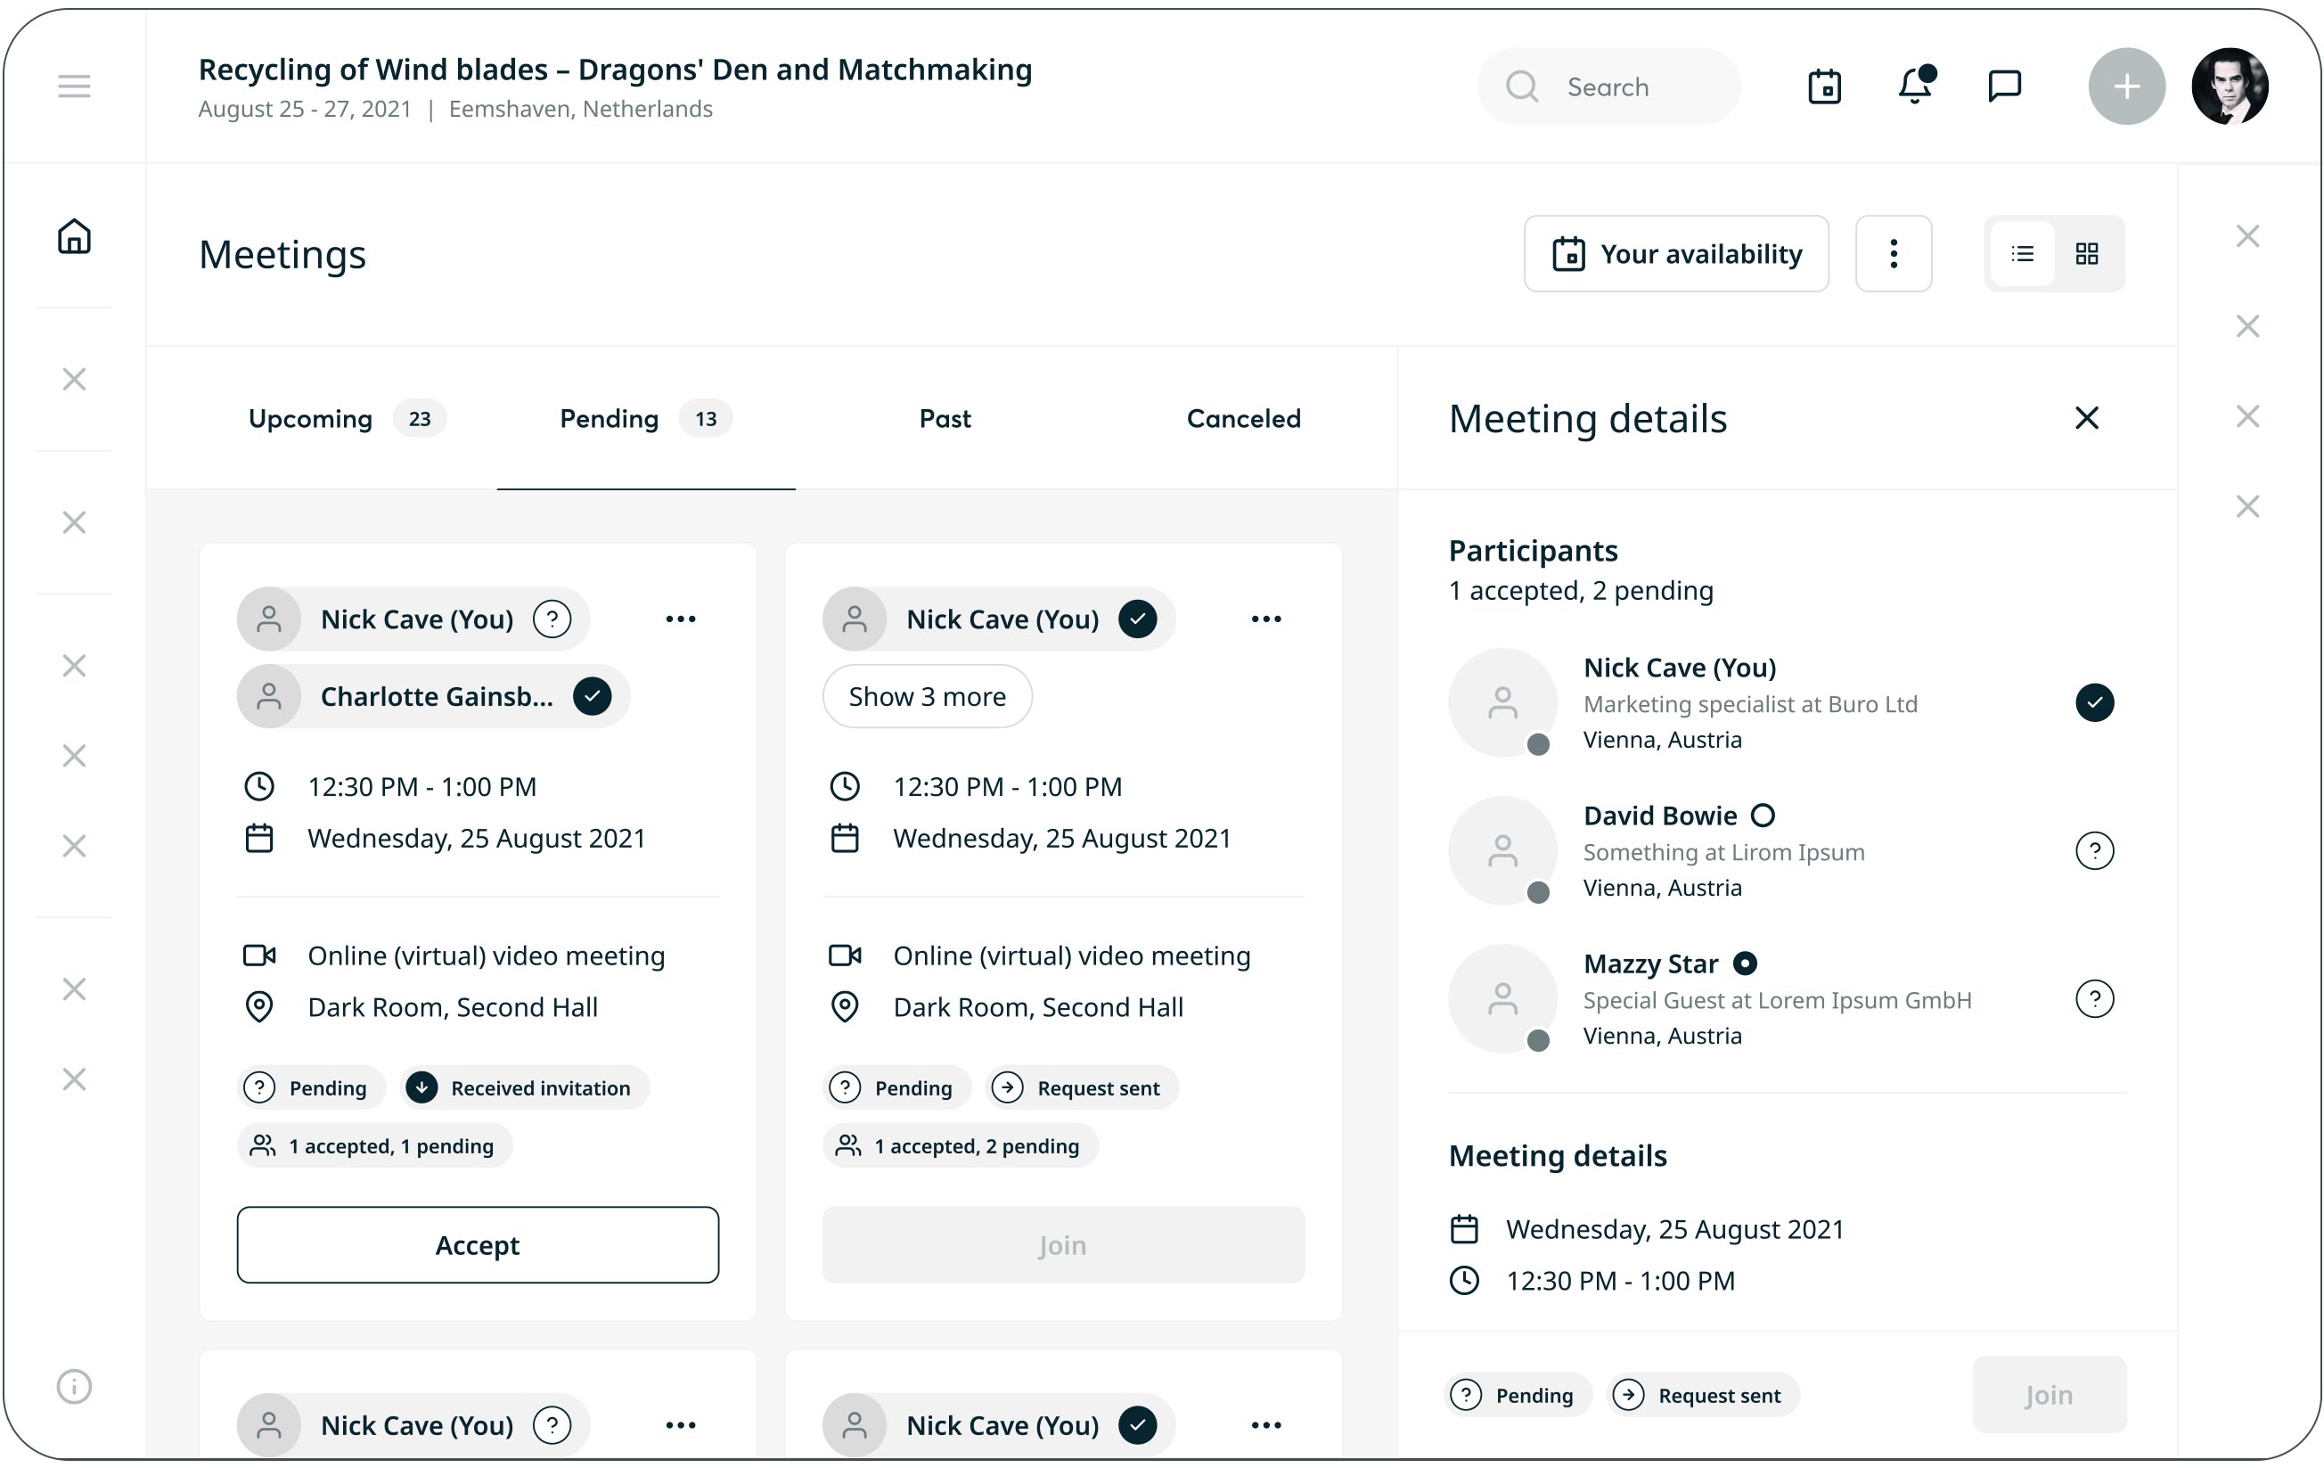Image resolution: width=2324 pixels, height=1468 pixels.
Task: Open the user profile avatar photo
Action: (x=2230, y=86)
